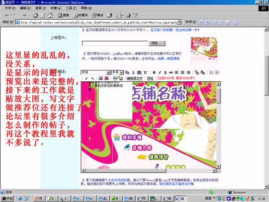Open the text color picker icon

(197, 72)
